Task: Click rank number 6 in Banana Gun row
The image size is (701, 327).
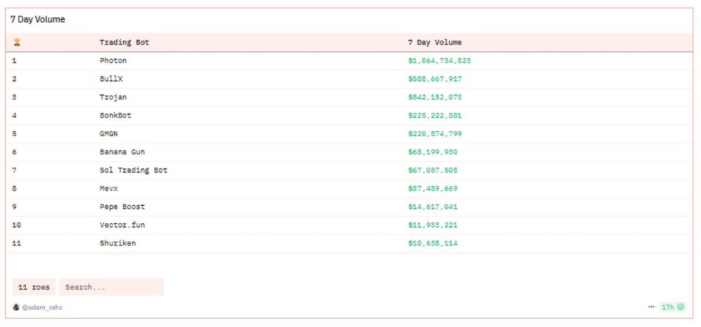Action: point(14,152)
